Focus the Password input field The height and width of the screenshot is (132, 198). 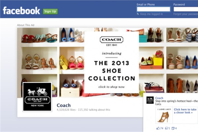[x=186, y=9]
